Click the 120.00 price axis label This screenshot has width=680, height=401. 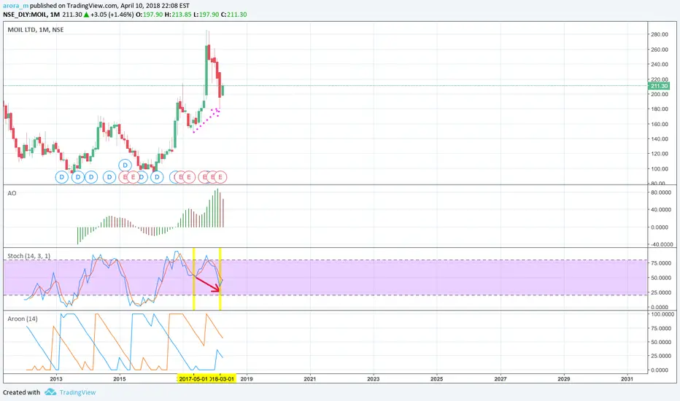pos(659,153)
